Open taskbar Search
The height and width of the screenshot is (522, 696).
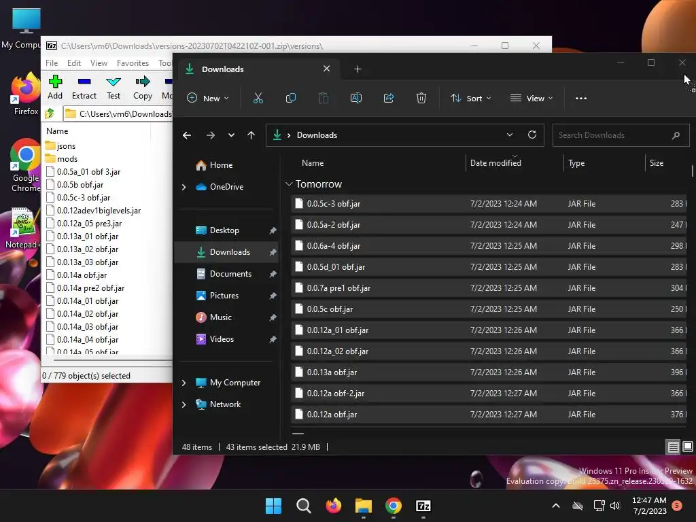(x=304, y=506)
